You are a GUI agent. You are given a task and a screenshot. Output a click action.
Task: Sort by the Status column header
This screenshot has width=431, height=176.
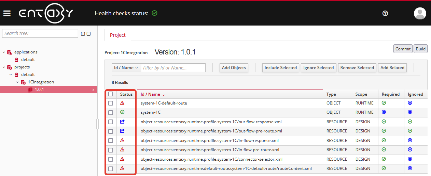pos(126,94)
